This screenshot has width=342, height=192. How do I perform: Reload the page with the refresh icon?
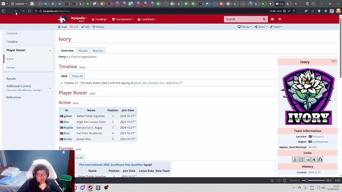[x=29, y=11]
